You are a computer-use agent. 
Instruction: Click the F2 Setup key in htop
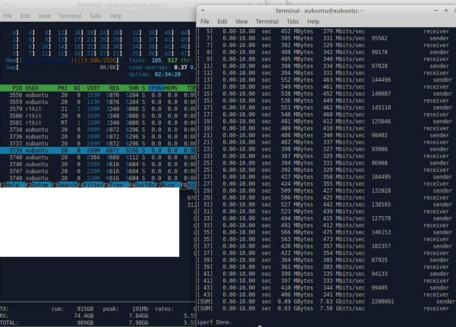click(38, 185)
